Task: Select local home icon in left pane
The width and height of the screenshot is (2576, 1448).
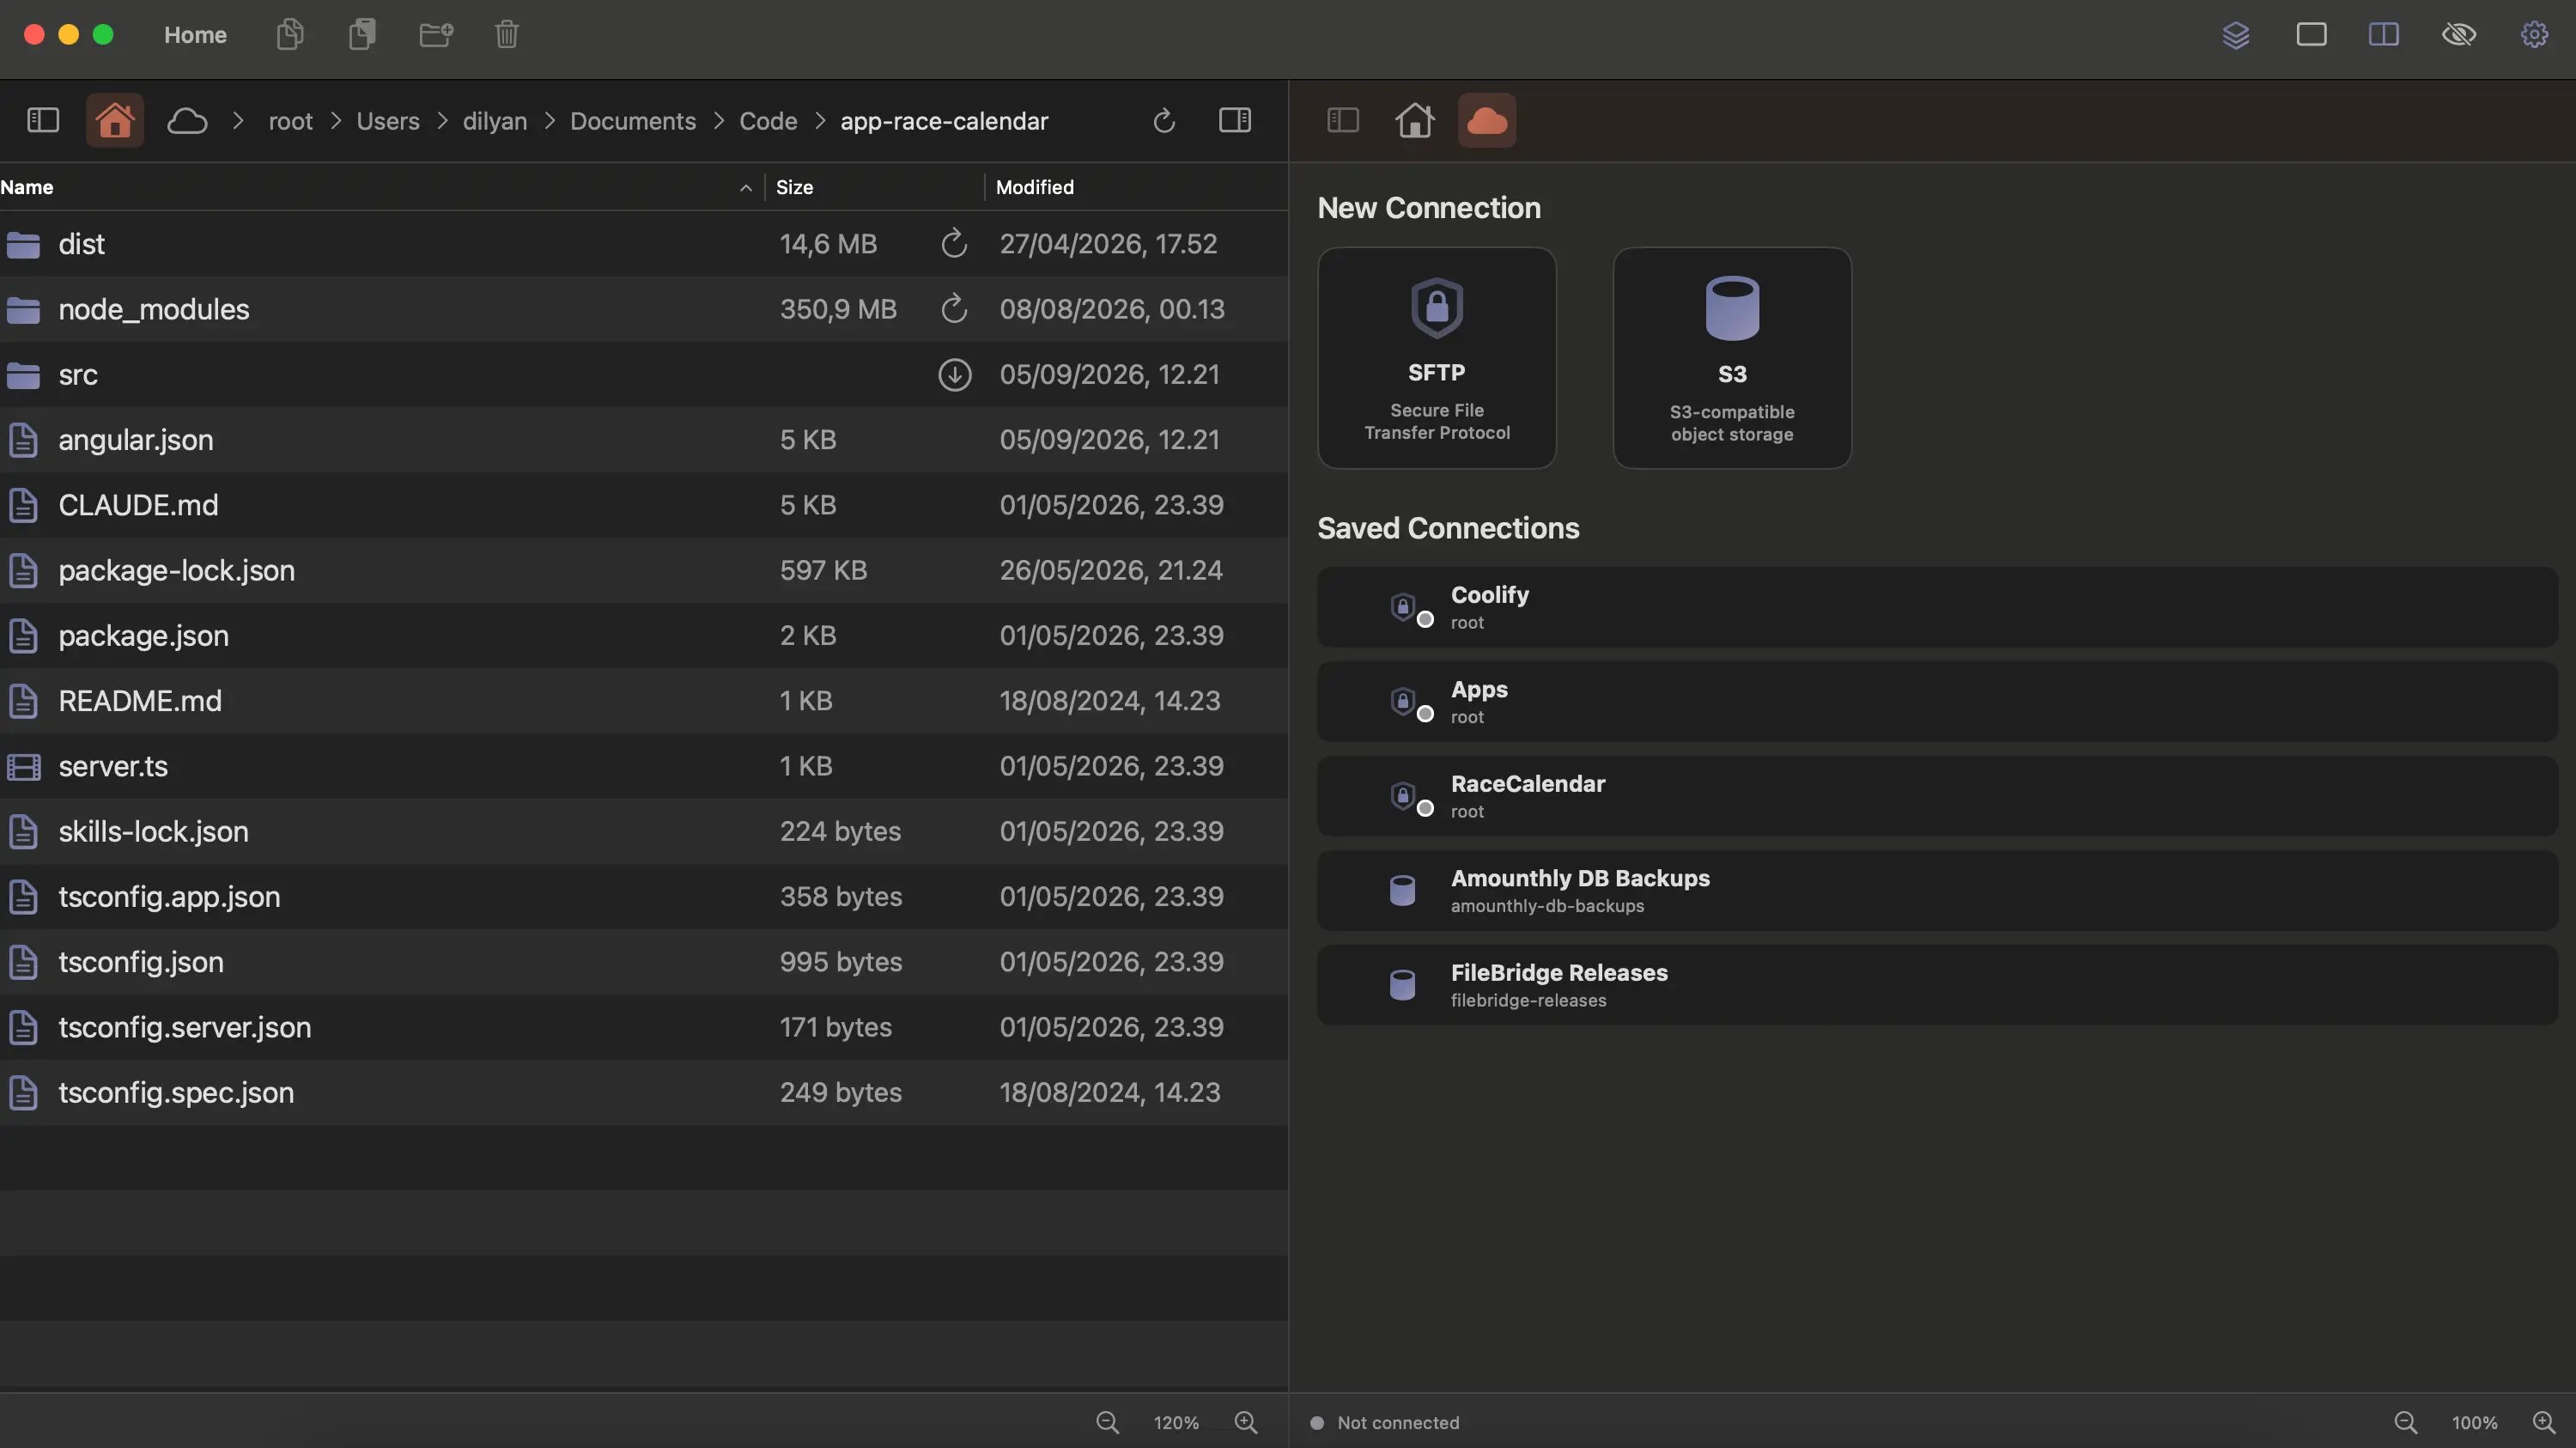Action: coord(115,121)
